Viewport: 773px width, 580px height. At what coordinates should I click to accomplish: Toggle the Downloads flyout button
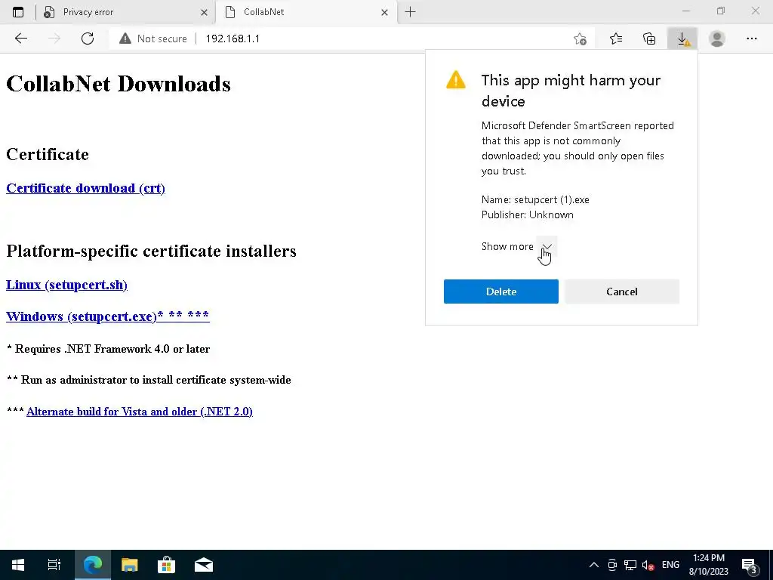pos(682,39)
